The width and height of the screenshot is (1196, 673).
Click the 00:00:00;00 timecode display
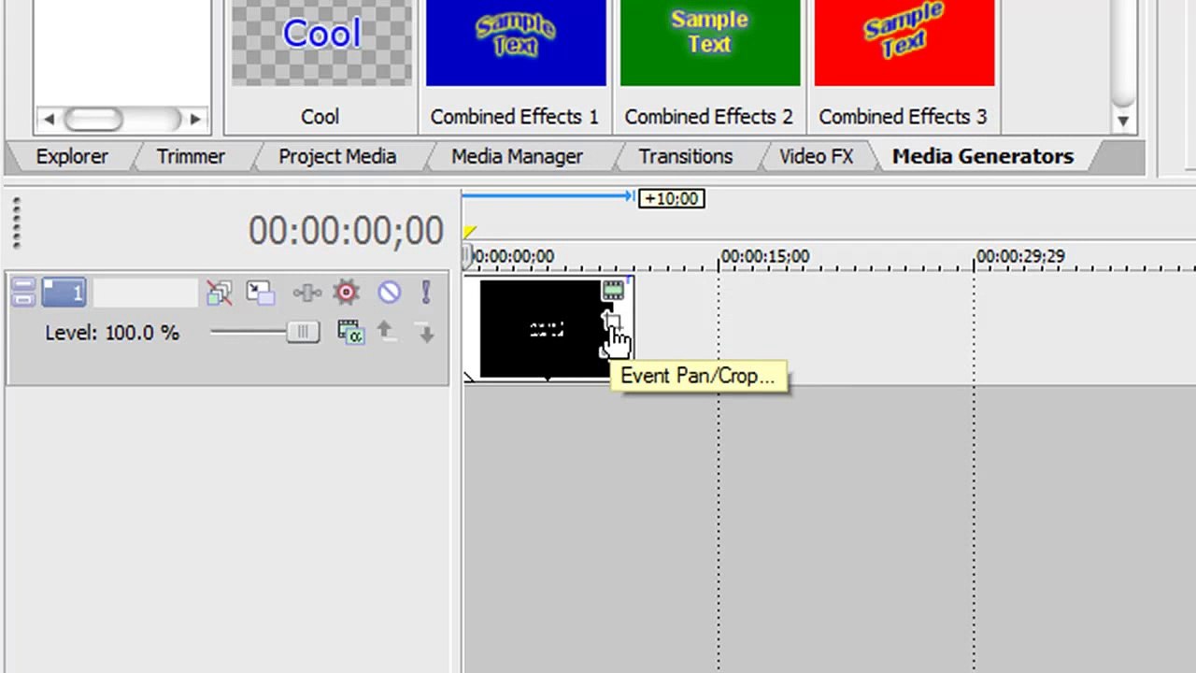[x=346, y=231]
